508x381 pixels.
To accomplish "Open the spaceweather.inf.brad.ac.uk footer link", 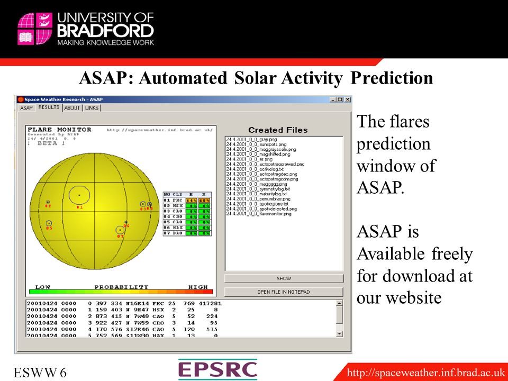I will point(425,373).
